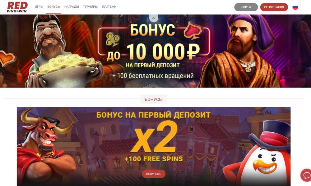The image size is (311, 186).
Task: Click the ПОЛУЧИТЬ button on the bonus card
Action: coord(154,174)
